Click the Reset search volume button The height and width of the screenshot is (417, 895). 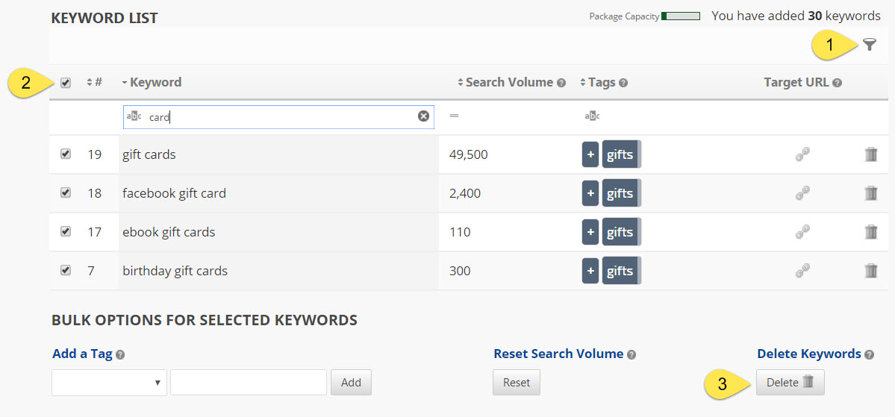click(x=516, y=383)
